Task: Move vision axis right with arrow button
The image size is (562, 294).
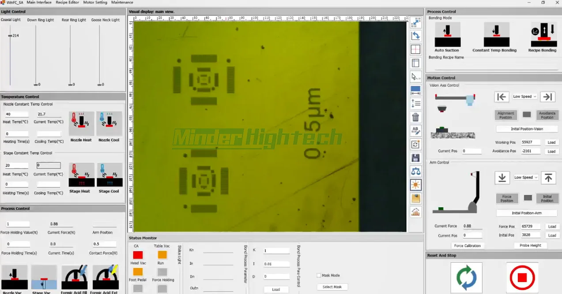Action: pyautogui.click(x=547, y=97)
